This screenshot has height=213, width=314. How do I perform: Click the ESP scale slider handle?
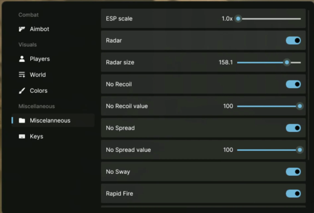pos(238,19)
